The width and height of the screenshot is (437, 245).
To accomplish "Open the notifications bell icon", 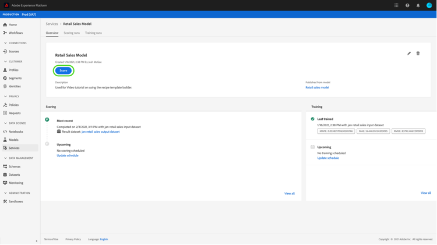I will coord(418,5).
